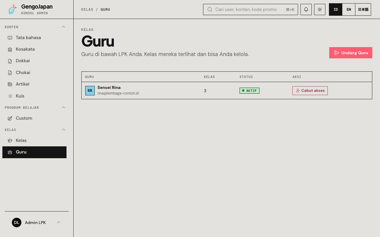380x237 pixels.
Task: Click the Kelas graduation cap icon
Action: pyautogui.click(x=10, y=140)
